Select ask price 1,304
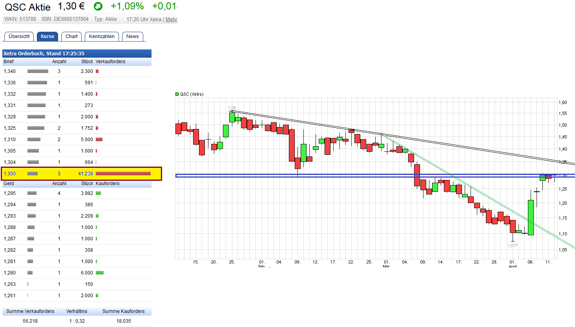This screenshot has height=327, width=575. [10, 162]
